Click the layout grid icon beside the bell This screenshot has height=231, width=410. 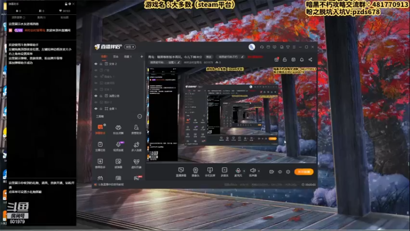click(293, 60)
